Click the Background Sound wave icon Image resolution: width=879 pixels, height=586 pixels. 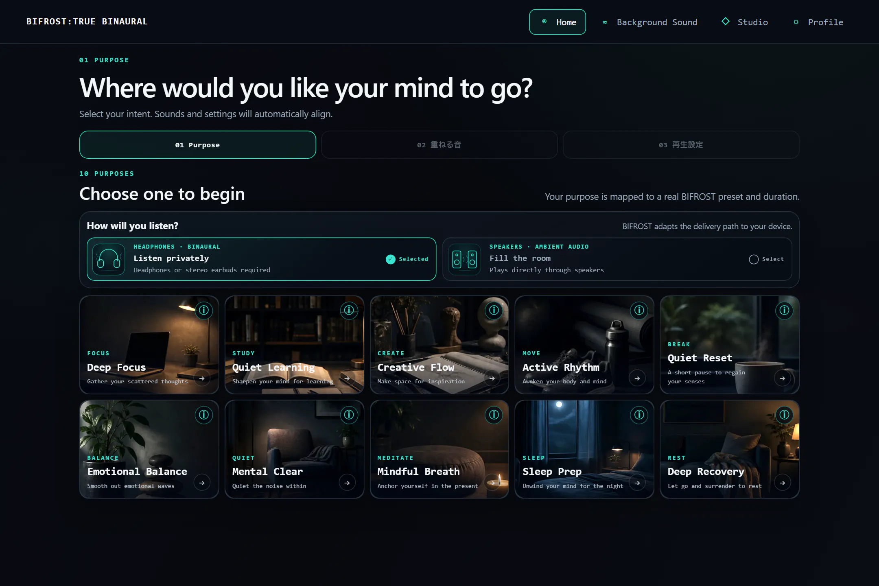pos(605,22)
